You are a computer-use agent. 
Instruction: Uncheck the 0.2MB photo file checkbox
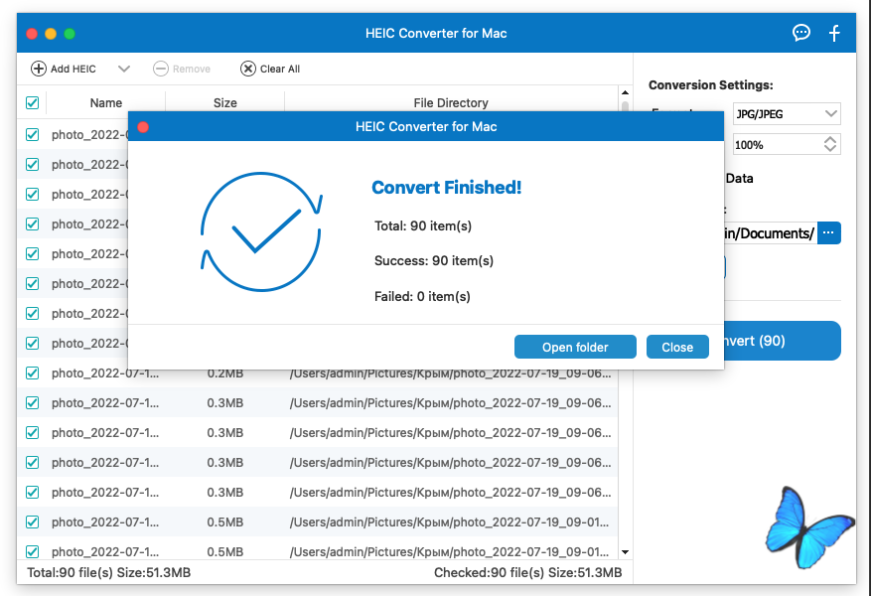coord(32,373)
